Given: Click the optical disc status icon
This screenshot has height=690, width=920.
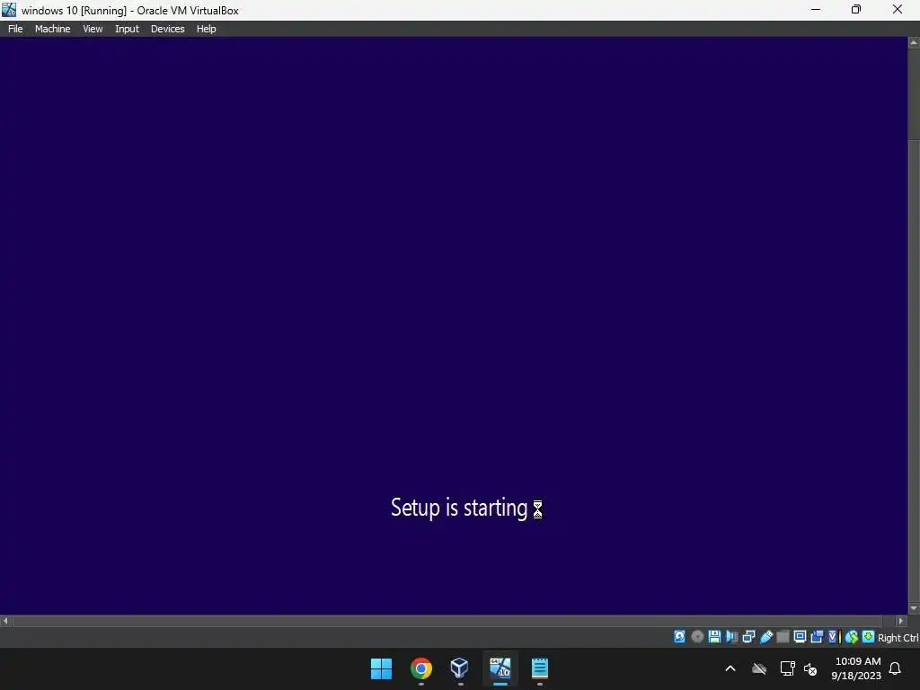Looking at the screenshot, I should [x=697, y=637].
